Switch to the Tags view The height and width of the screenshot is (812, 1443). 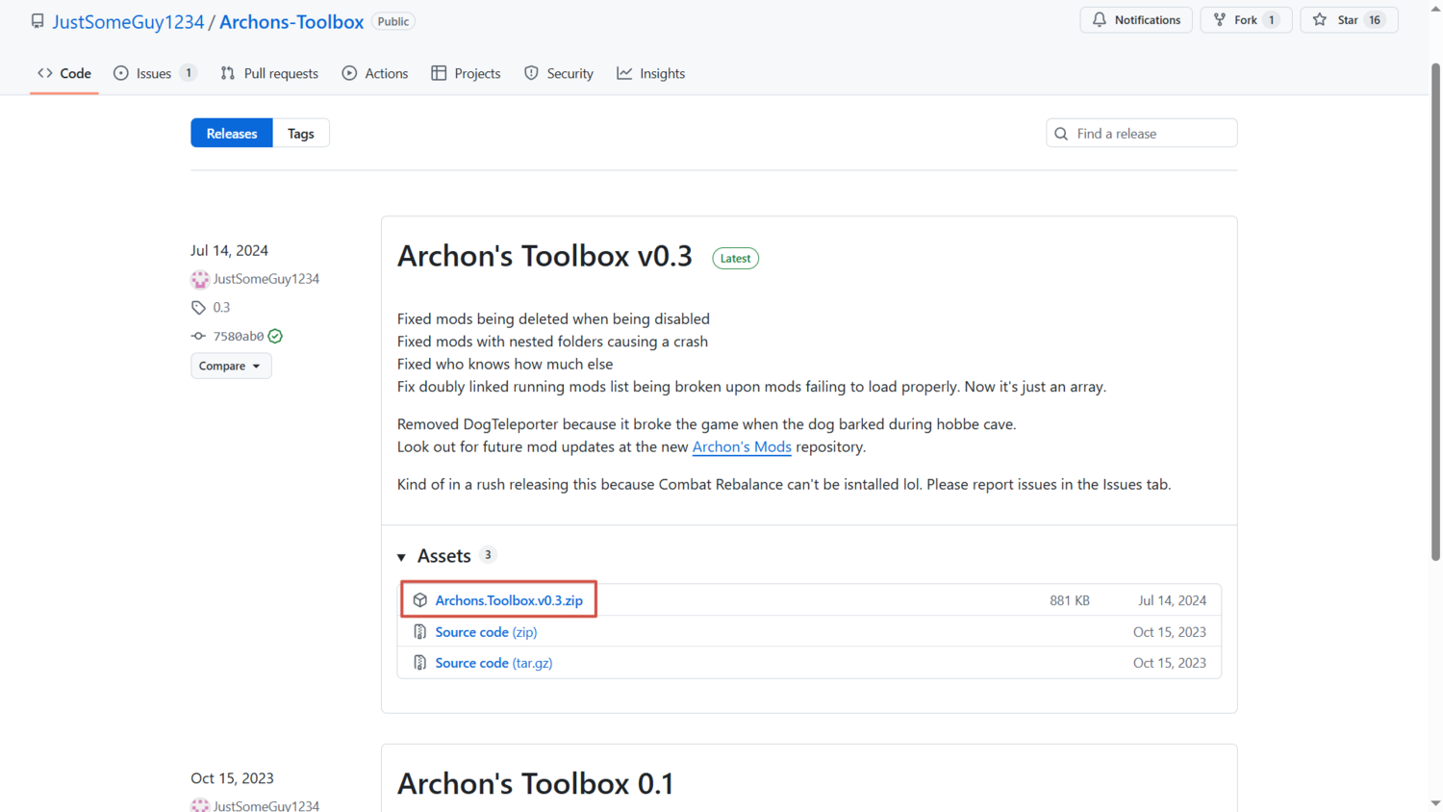click(301, 134)
